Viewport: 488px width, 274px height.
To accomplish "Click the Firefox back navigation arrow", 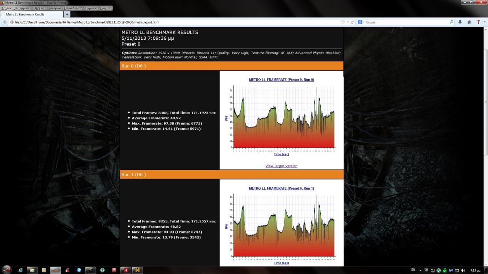I will (5, 22).
